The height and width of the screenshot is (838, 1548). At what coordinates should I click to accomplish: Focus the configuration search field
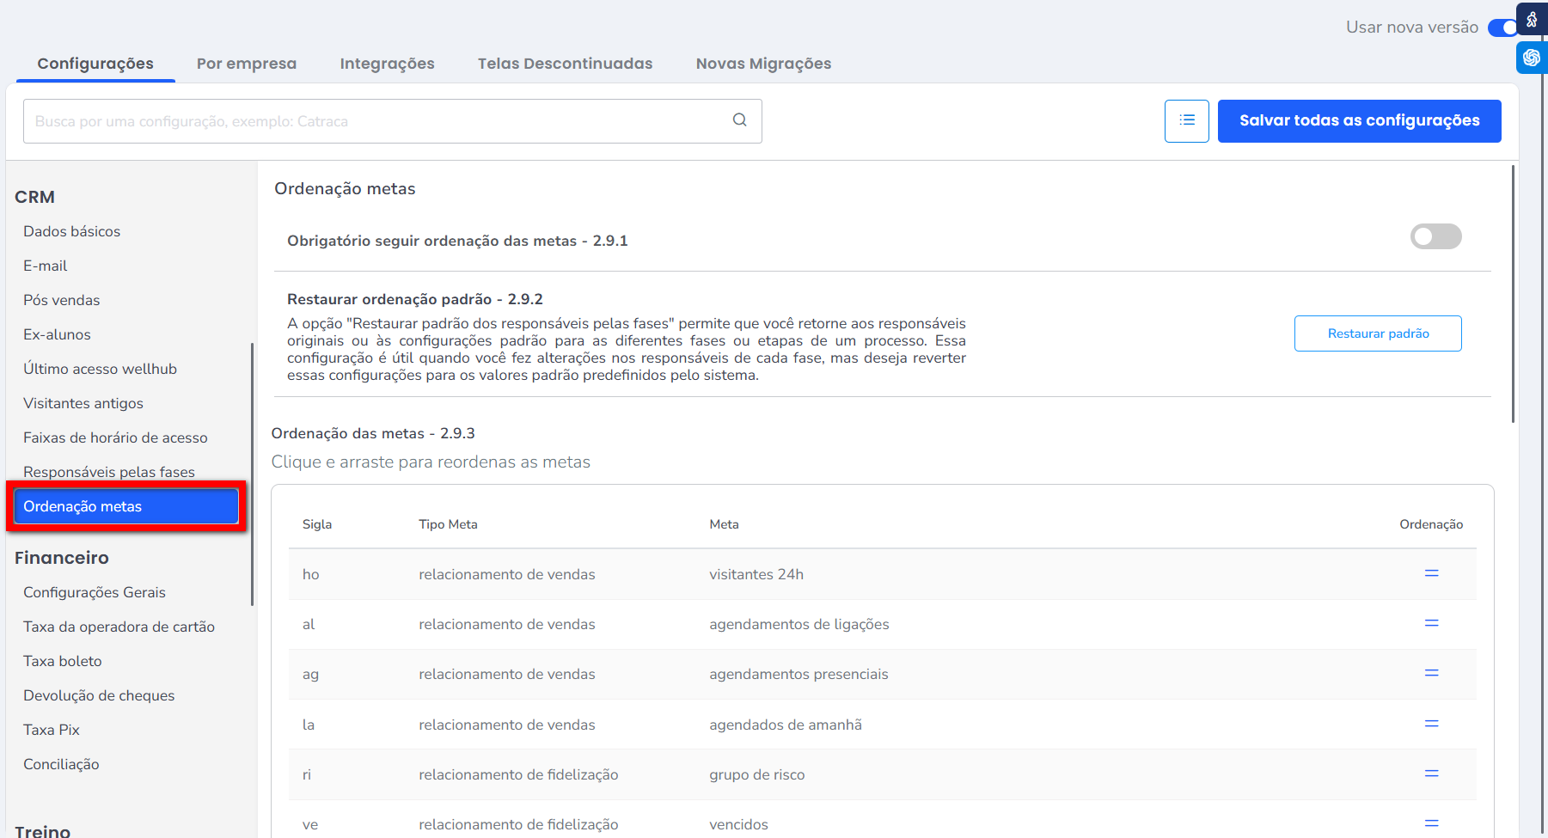pyautogui.click(x=378, y=121)
